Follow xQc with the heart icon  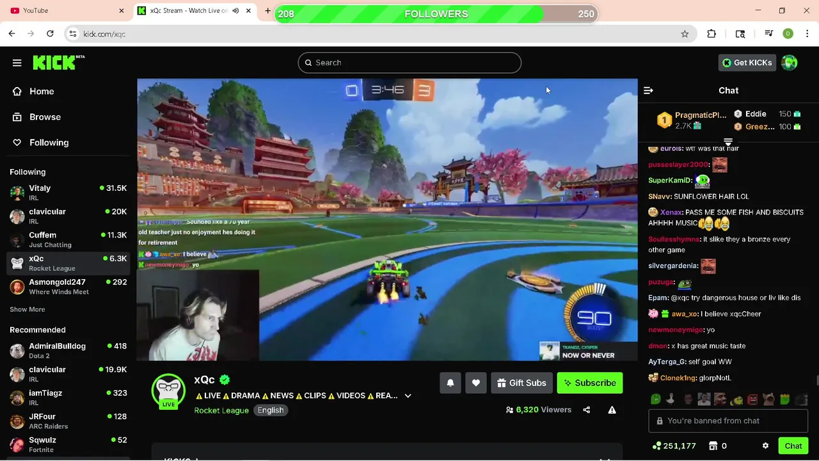[x=476, y=383]
